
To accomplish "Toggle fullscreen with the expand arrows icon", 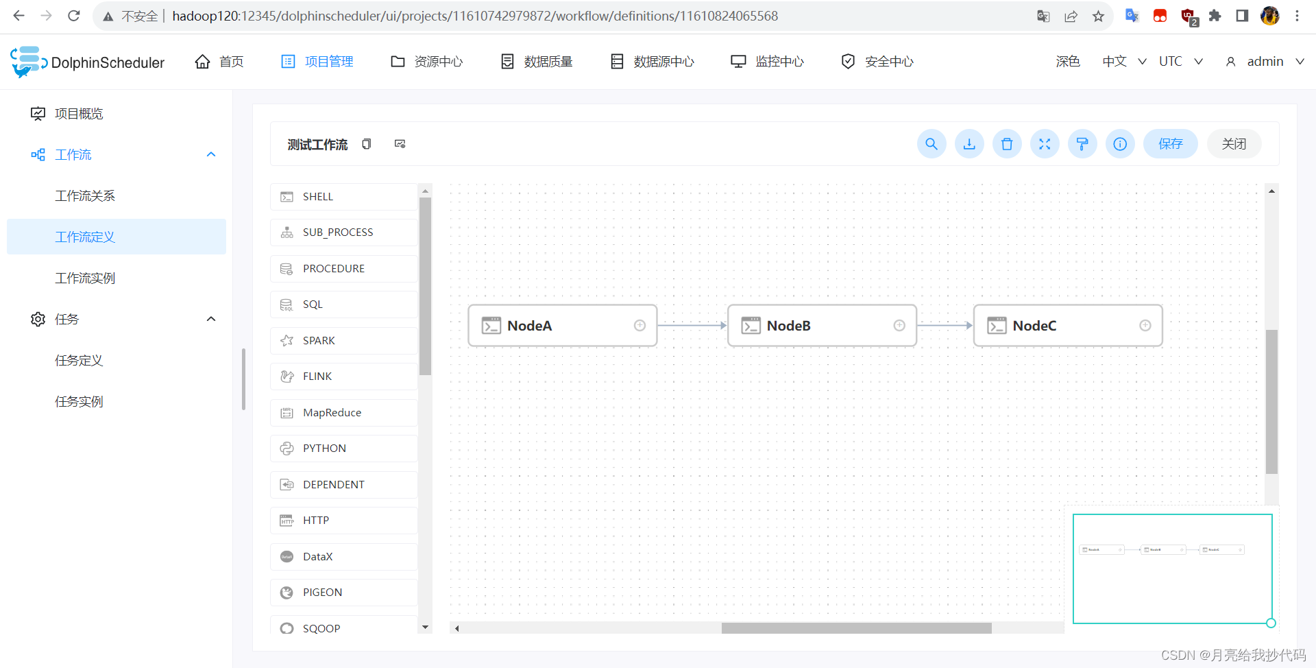I will (x=1045, y=144).
